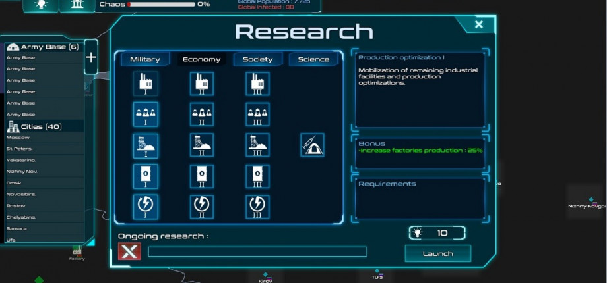Select energy research tier I icon
Image resolution: width=607 pixels, height=283 pixels.
tap(146, 207)
